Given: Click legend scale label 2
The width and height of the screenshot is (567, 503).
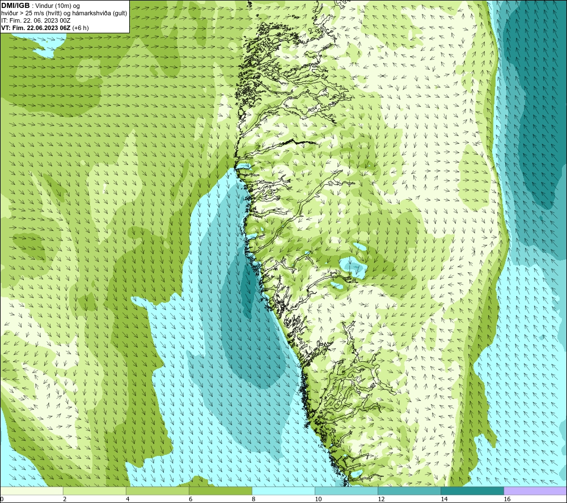Looking at the screenshot, I should click(65, 500).
